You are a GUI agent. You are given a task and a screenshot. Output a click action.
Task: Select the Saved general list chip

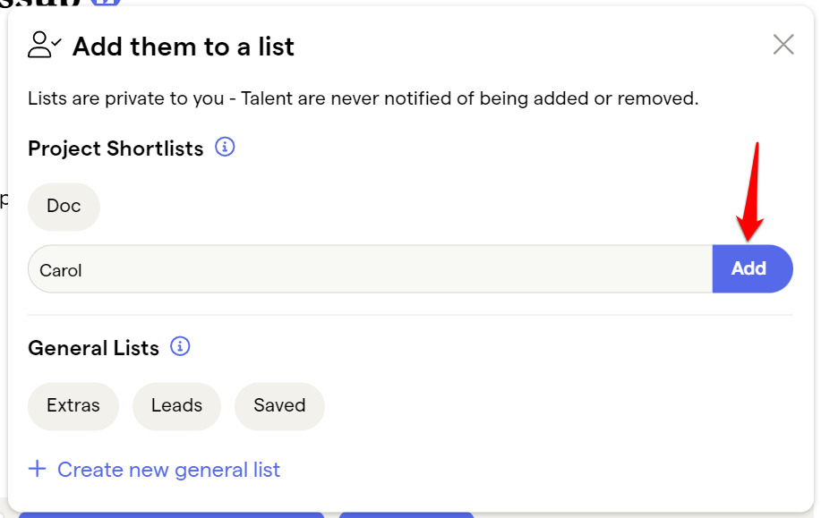coord(279,406)
